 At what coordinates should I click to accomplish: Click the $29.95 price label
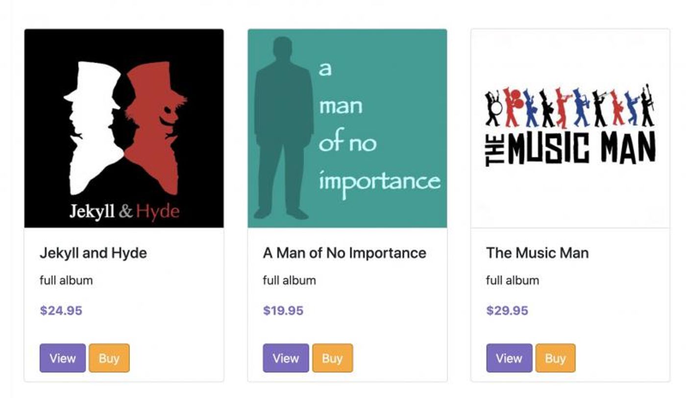(507, 311)
